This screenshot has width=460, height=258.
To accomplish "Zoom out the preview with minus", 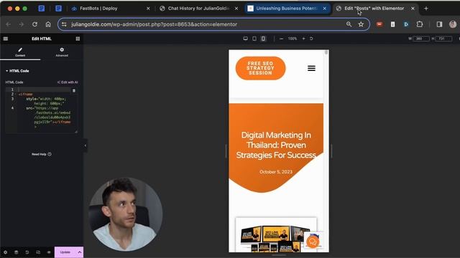I will (281, 39).
